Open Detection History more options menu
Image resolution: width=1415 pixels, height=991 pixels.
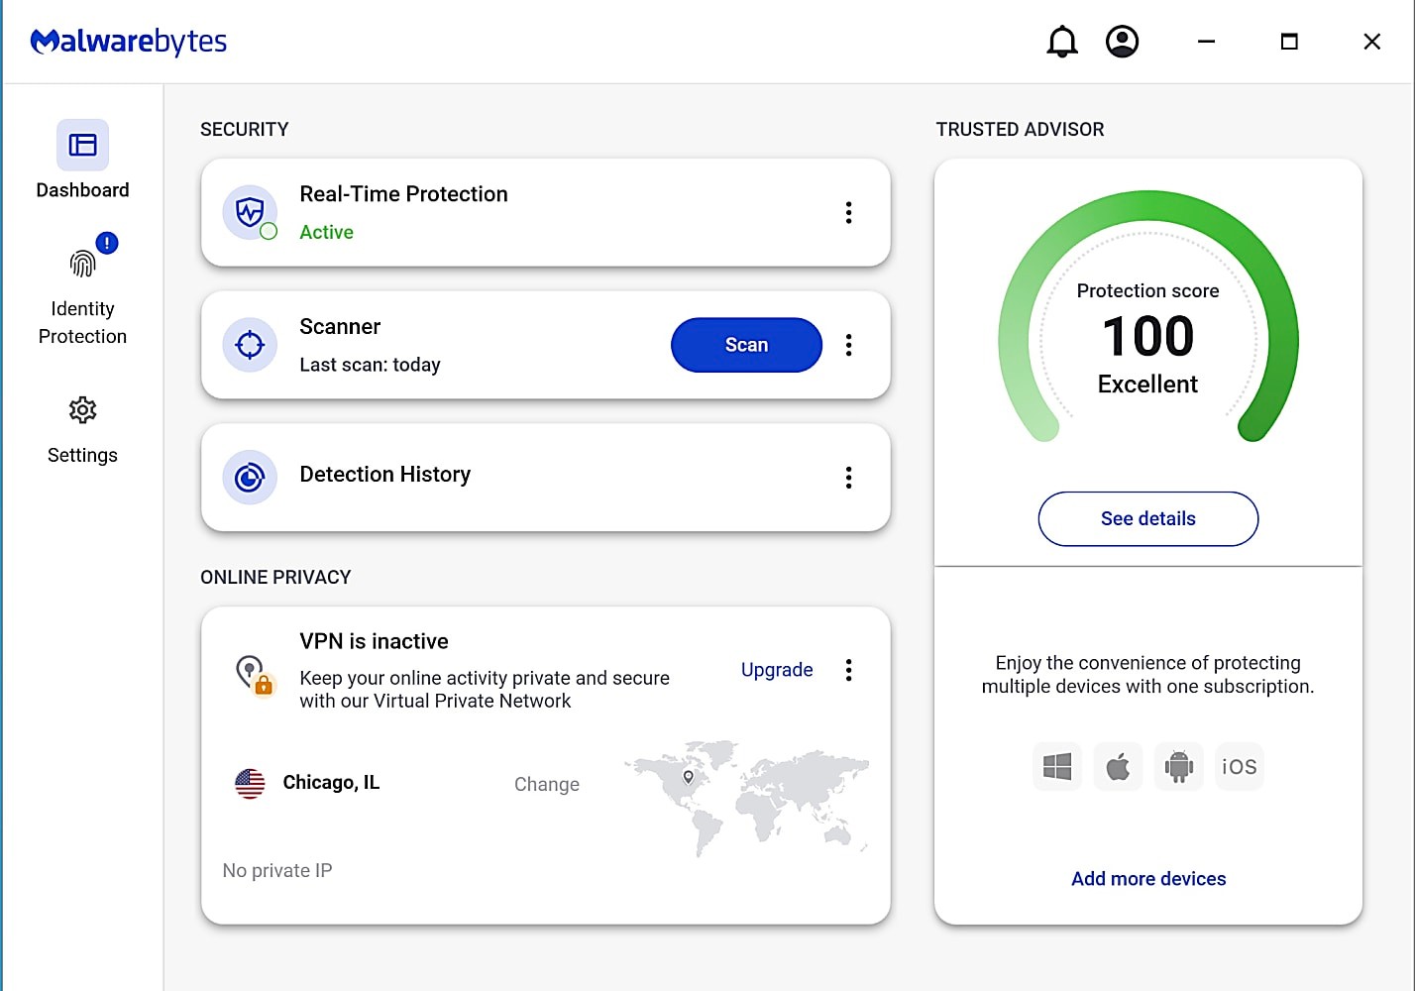848,478
